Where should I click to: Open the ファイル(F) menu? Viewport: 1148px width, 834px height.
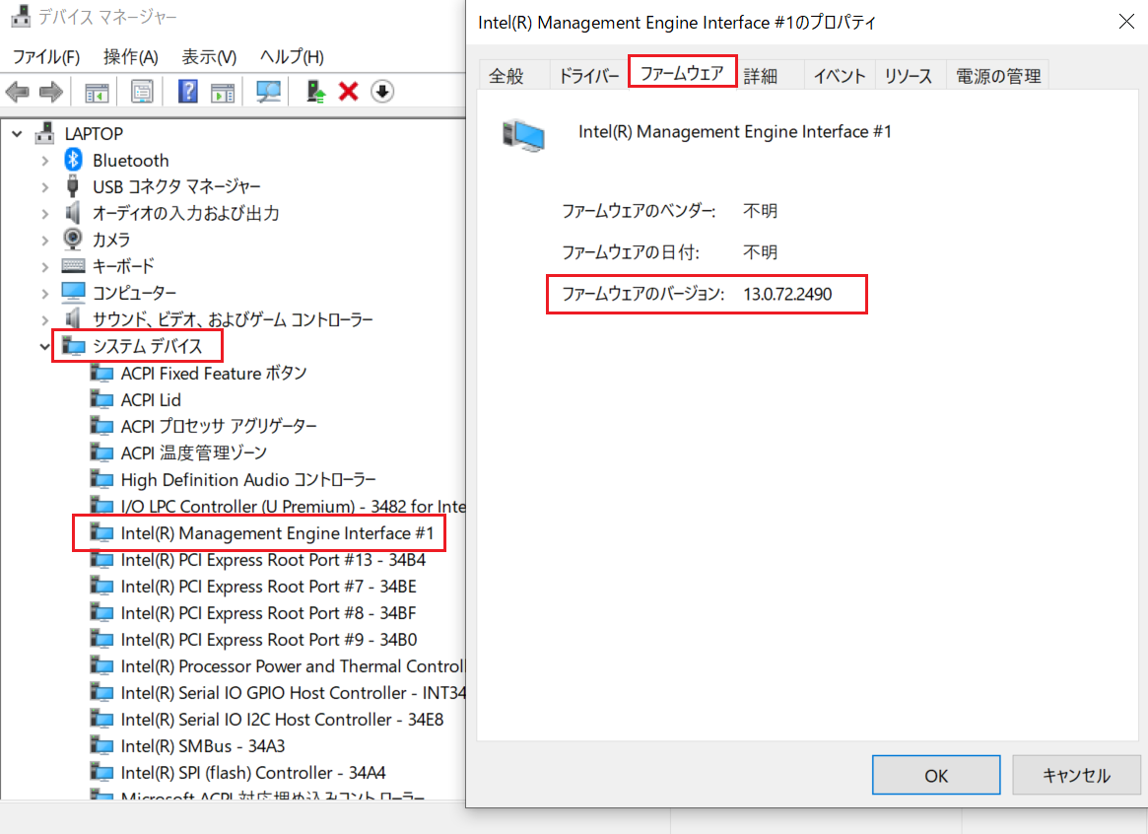pos(46,57)
